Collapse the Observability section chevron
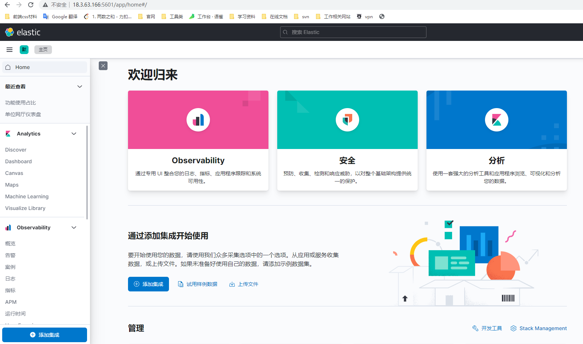This screenshot has width=583, height=344. 74,228
